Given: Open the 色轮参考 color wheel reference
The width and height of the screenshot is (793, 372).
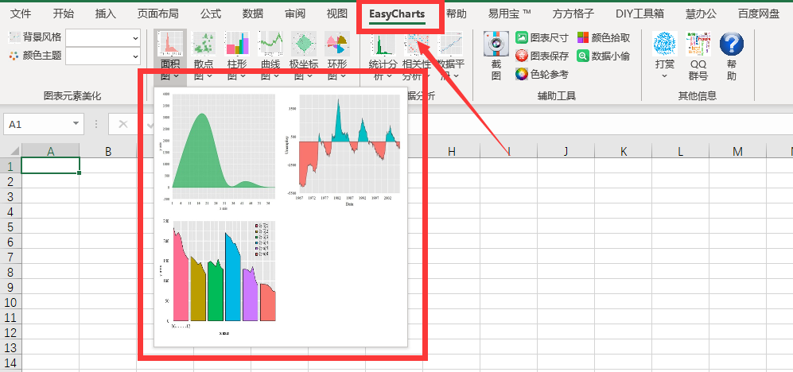Looking at the screenshot, I should pyautogui.click(x=542, y=74).
